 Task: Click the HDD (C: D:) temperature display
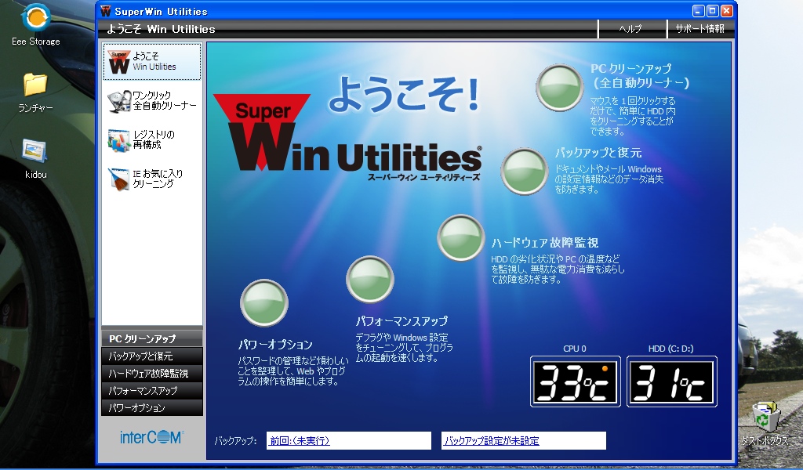click(x=672, y=381)
